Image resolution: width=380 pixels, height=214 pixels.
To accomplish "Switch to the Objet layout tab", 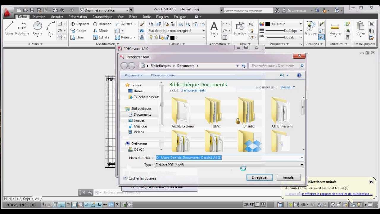I will pos(27,199).
